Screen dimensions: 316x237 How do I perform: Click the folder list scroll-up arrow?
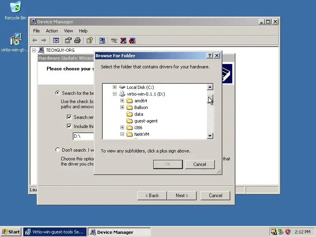210,87
